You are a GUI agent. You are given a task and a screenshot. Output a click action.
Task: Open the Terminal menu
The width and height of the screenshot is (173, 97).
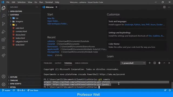[x=49, y=2]
